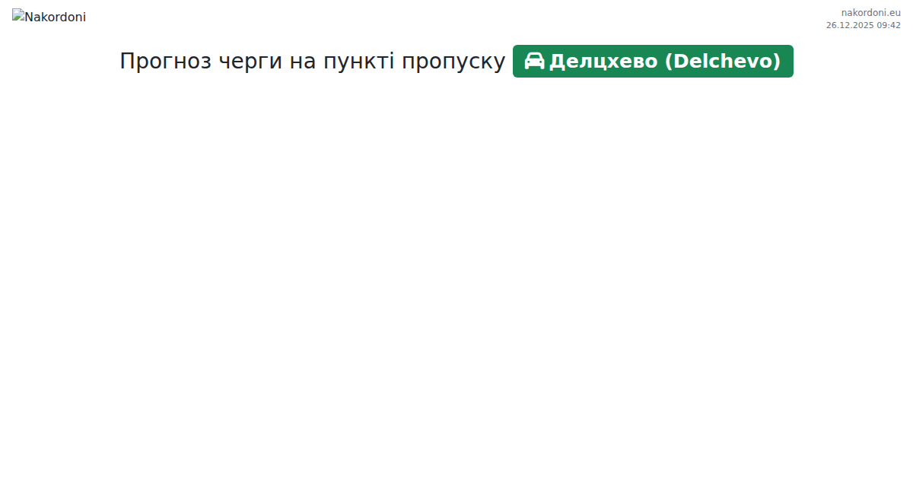The height and width of the screenshot is (495, 913).
Task: Select the "(Delchevo)" text in the badge
Action: (723, 62)
